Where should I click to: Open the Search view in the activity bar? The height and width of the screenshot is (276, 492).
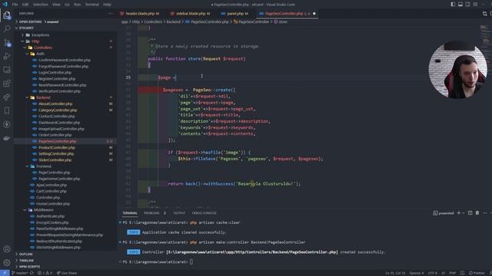pyautogui.click(x=7, y=29)
